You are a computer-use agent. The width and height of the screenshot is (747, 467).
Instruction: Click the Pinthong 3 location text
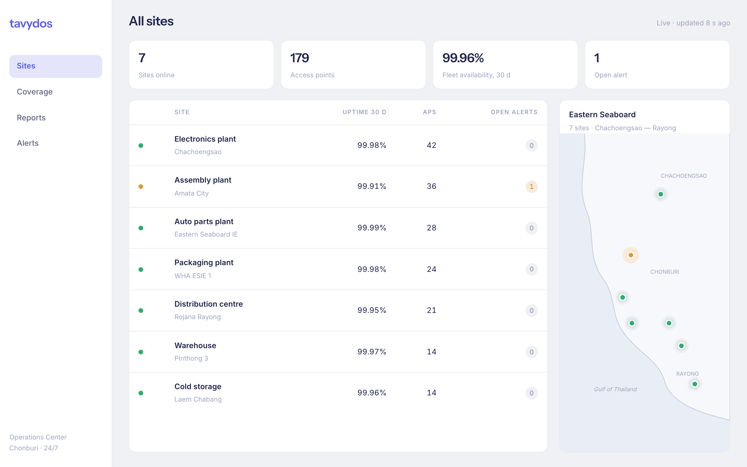[x=191, y=358]
